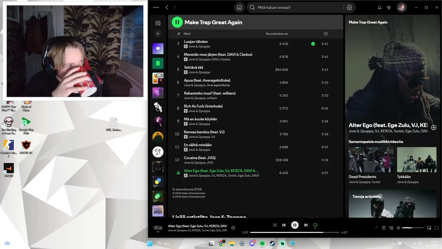Select the FACEIT AC desktop shortcut
The height and width of the screenshot is (249, 442).
pos(26,147)
